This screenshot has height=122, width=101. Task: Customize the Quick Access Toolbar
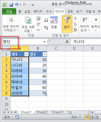coord(33,5)
